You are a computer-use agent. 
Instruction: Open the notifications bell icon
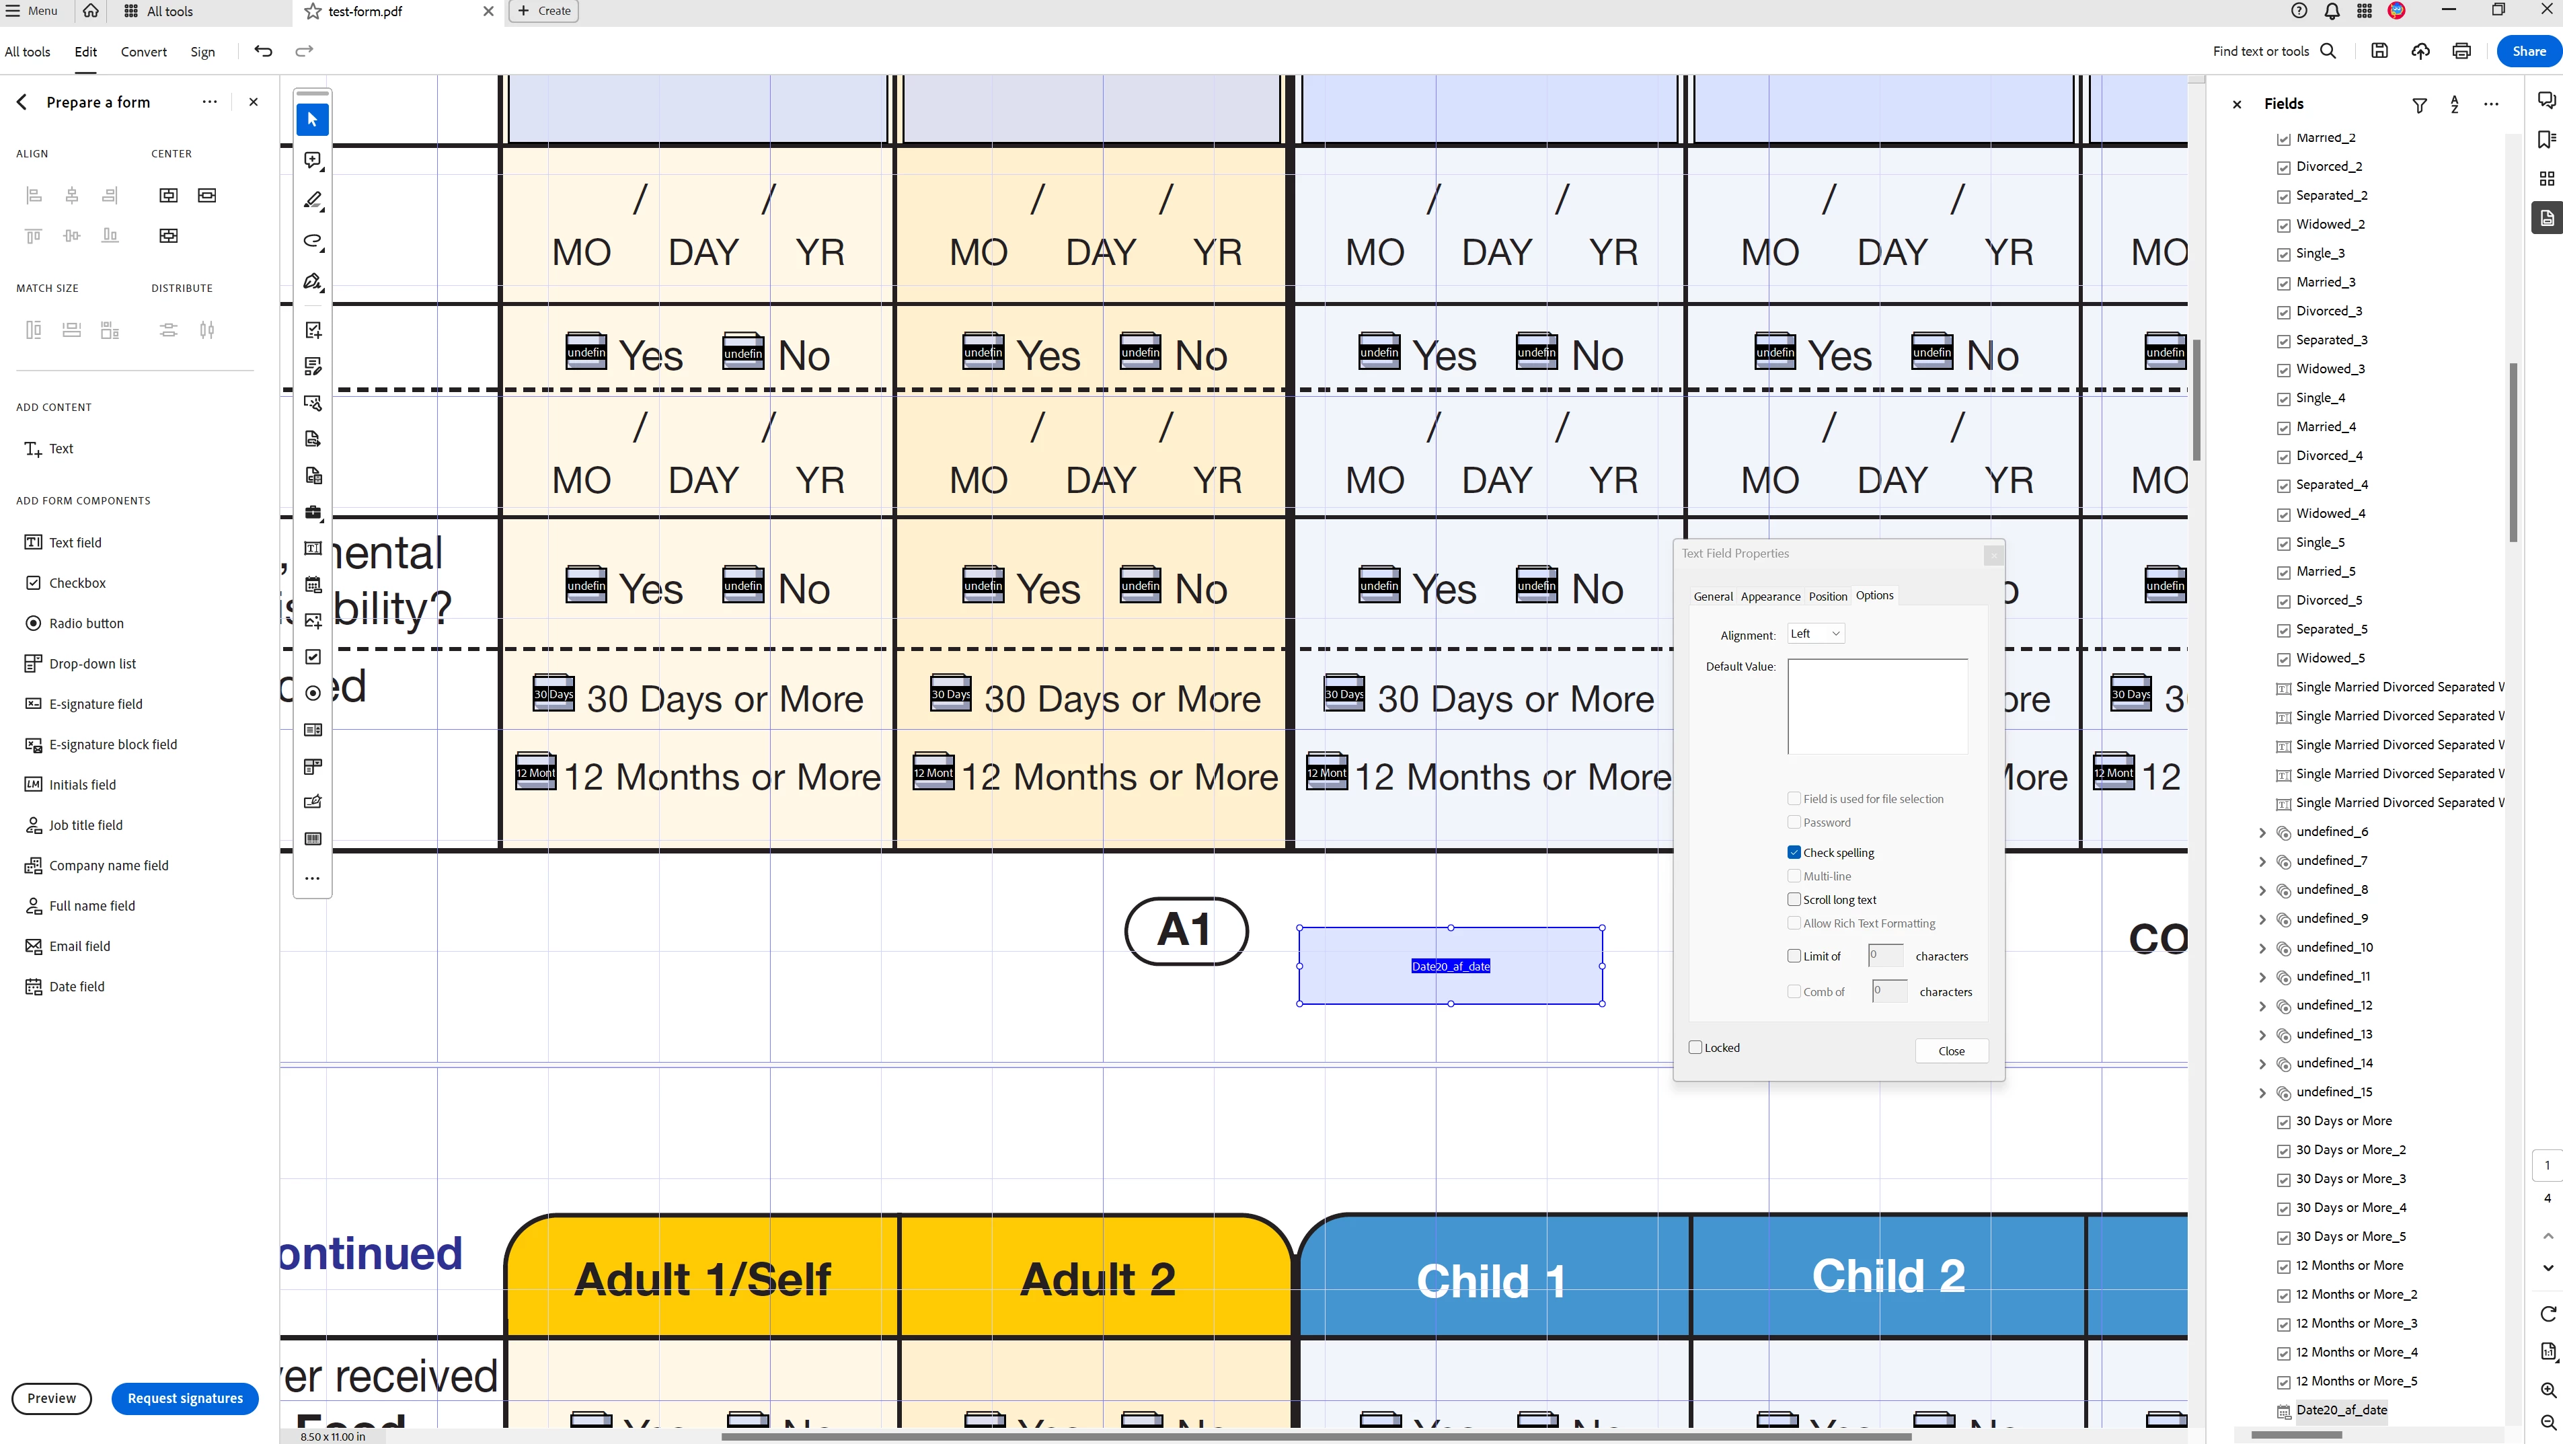(x=2331, y=11)
